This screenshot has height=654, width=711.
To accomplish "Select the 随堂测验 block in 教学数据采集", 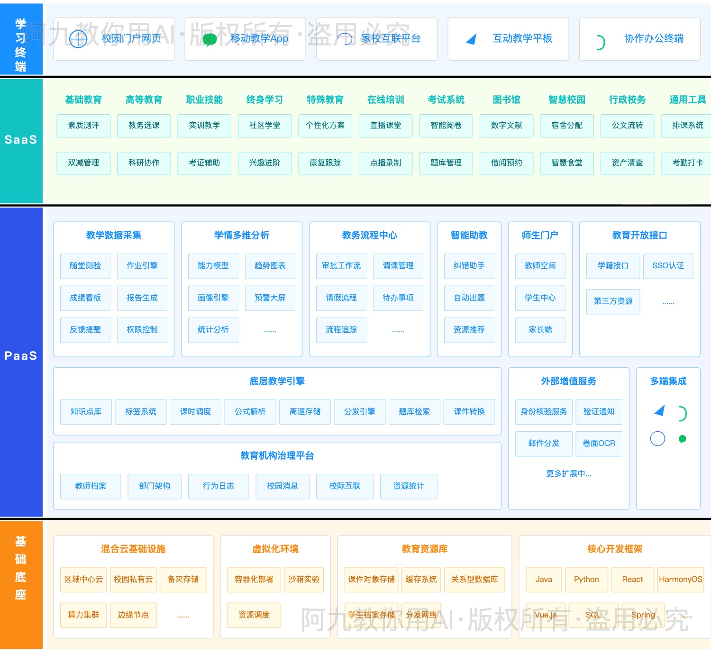I will pos(85,266).
